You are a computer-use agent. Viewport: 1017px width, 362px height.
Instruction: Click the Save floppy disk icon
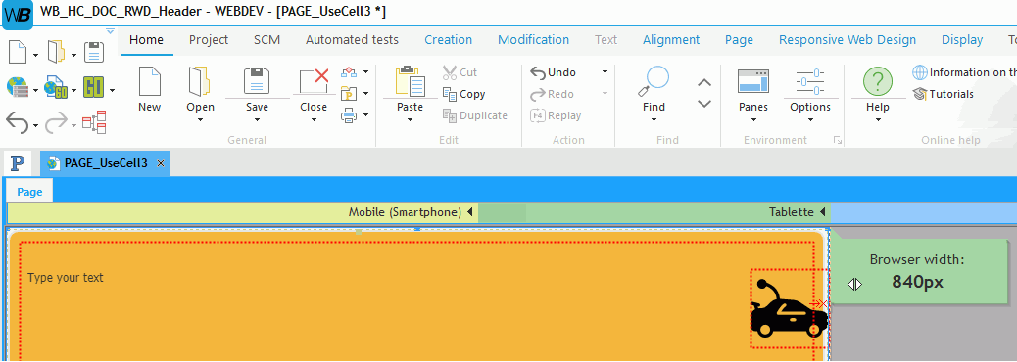[x=257, y=81]
